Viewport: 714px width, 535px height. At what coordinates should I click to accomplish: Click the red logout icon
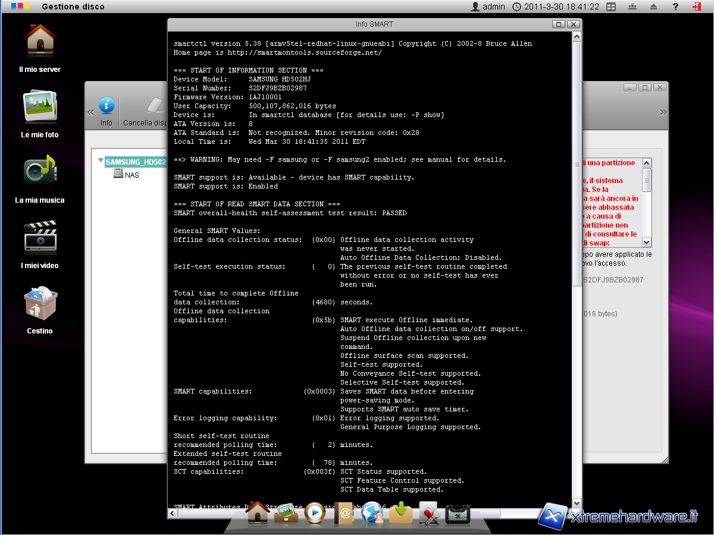[696, 7]
